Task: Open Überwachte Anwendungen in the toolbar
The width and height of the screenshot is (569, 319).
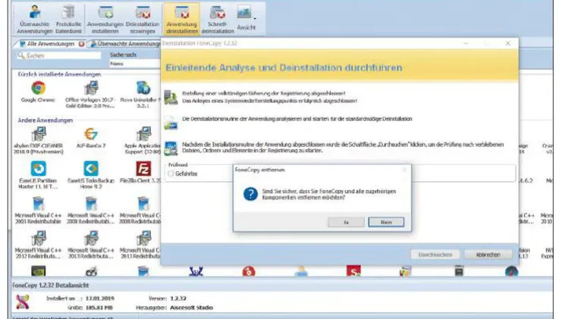Action: point(35,19)
